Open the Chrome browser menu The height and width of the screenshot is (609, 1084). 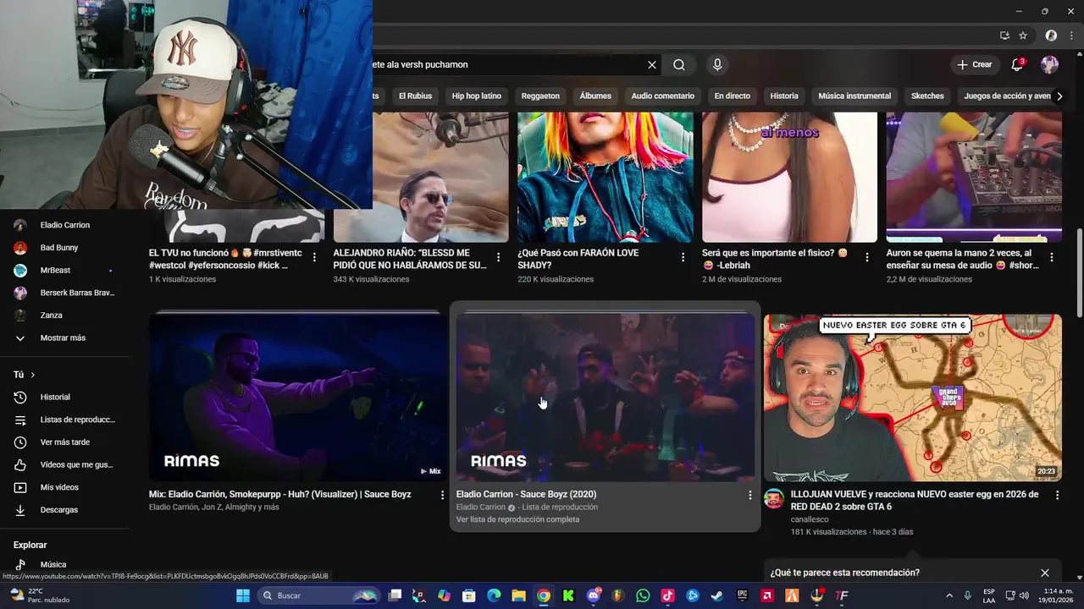click(x=1071, y=36)
